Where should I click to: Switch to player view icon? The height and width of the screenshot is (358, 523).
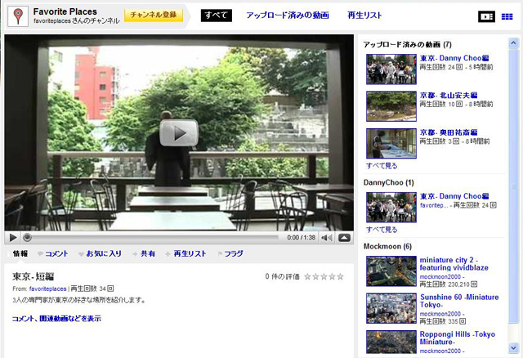[486, 16]
